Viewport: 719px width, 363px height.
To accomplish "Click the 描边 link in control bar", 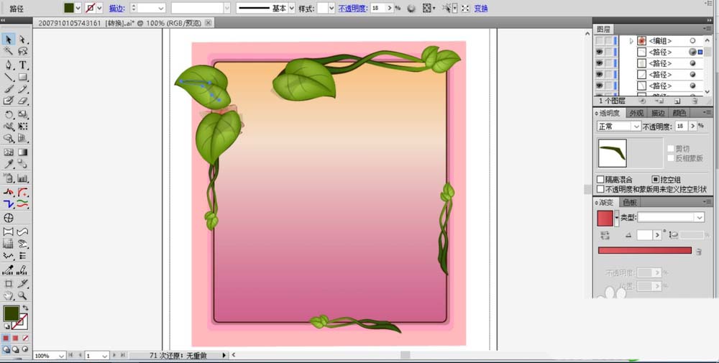I will 115,9.
